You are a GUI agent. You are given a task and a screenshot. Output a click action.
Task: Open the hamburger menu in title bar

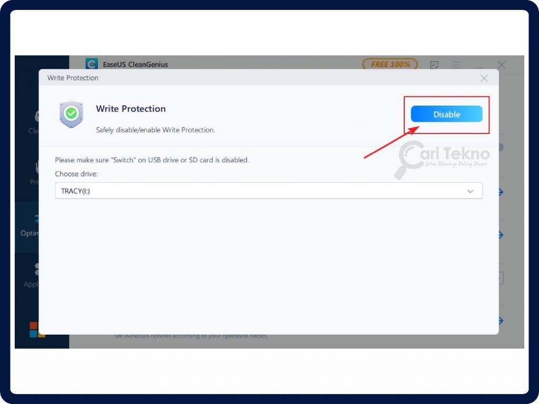[456, 65]
